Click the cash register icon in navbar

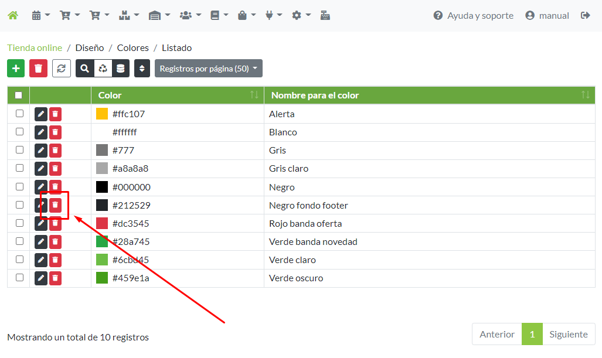325,15
